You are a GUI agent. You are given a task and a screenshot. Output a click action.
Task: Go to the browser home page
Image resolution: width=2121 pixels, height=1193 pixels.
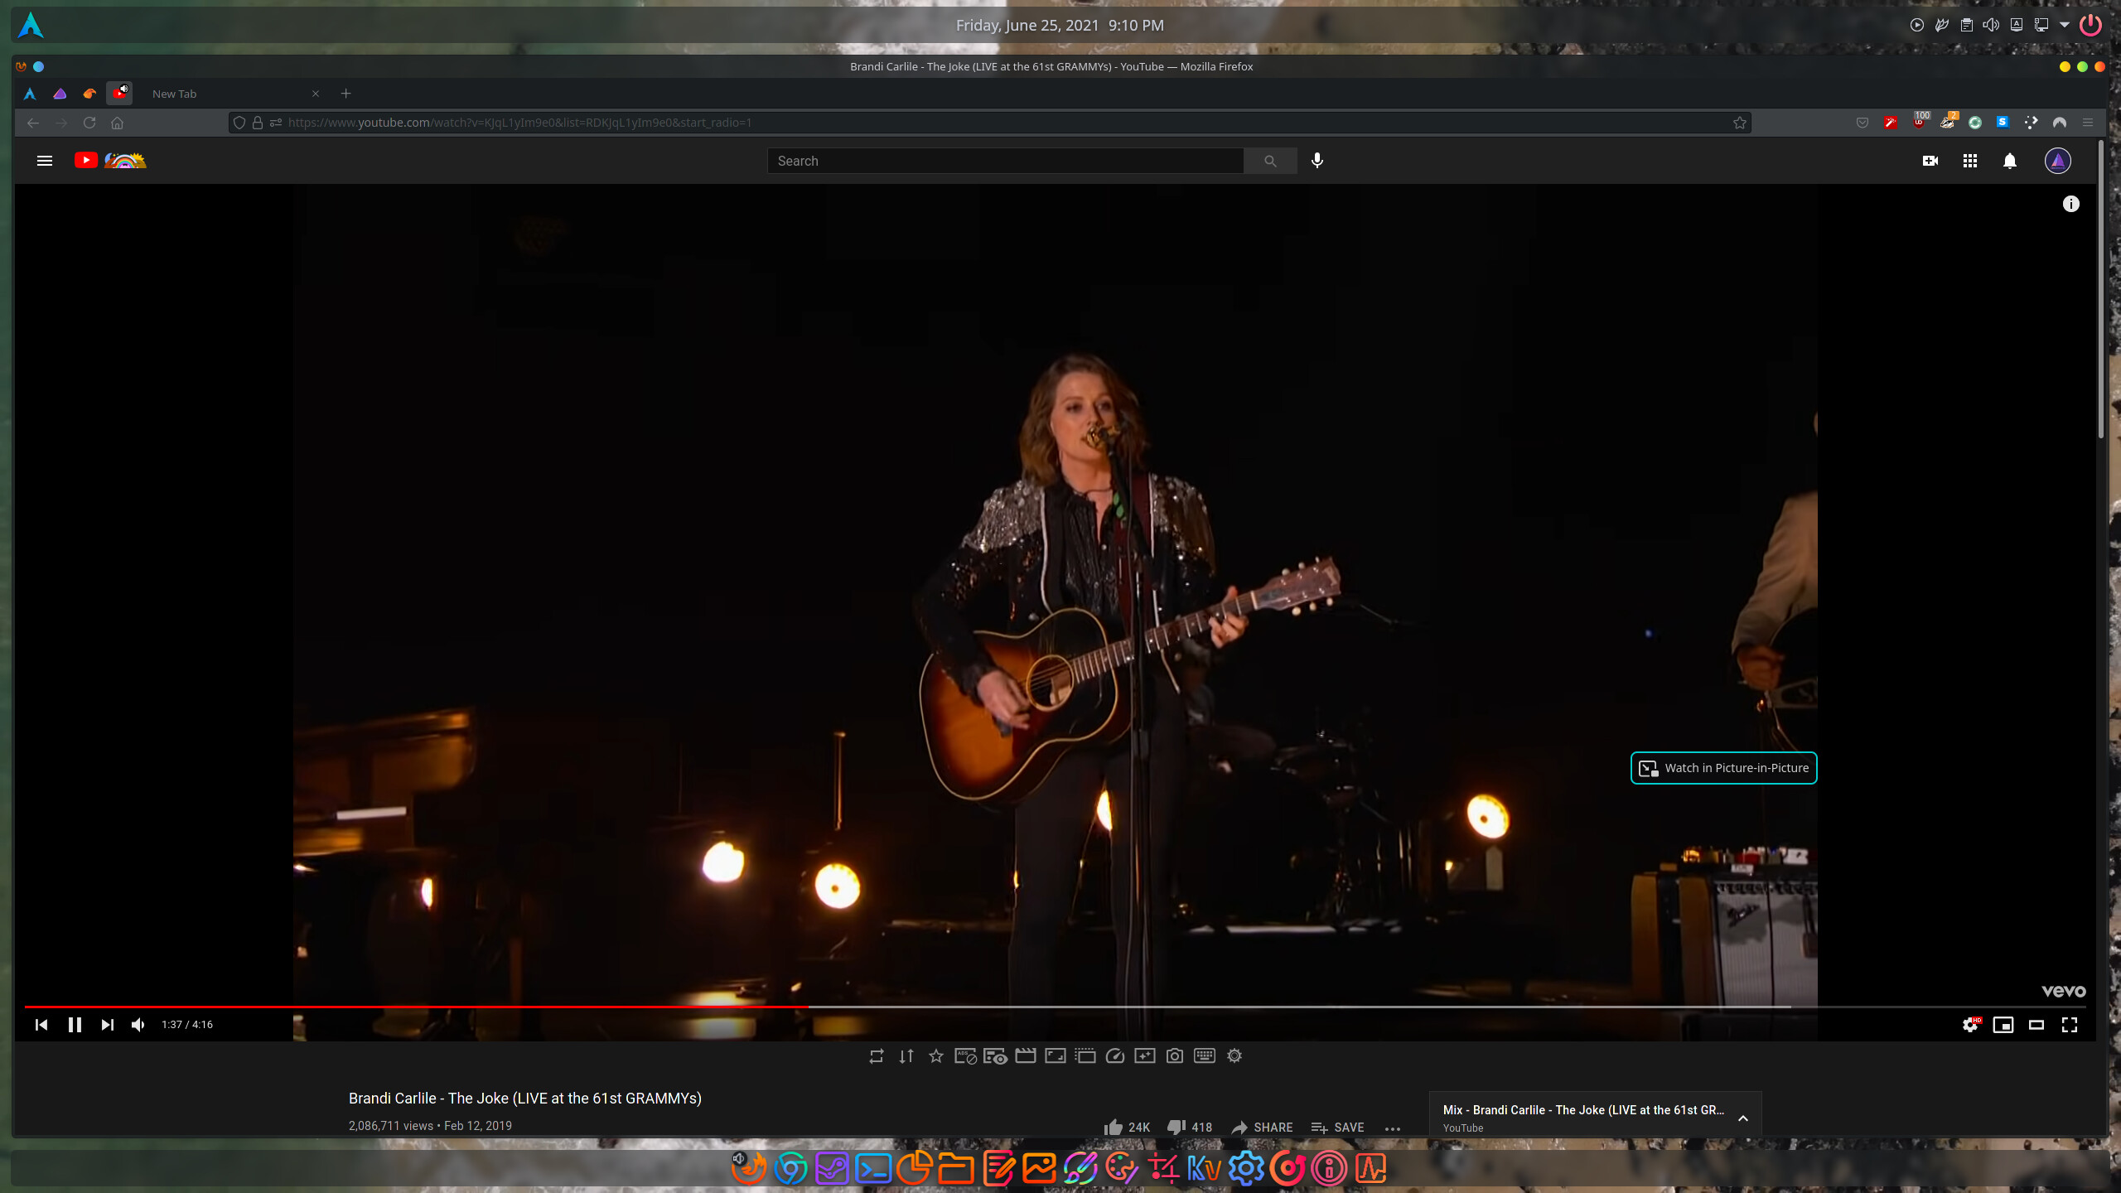(117, 123)
